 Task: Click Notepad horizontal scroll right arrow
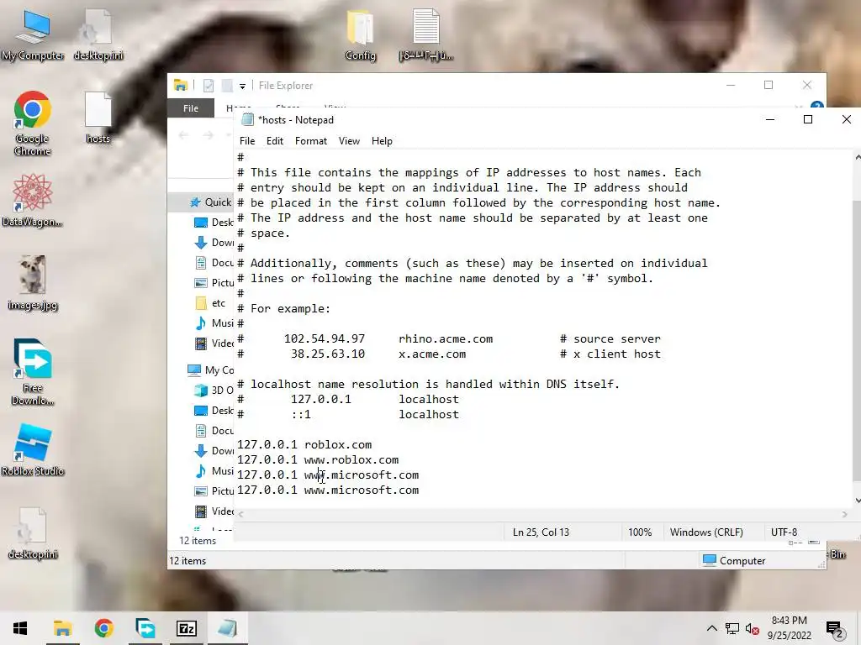point(844,515)
